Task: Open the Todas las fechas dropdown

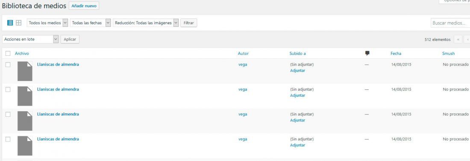Action: coord(91,23)
